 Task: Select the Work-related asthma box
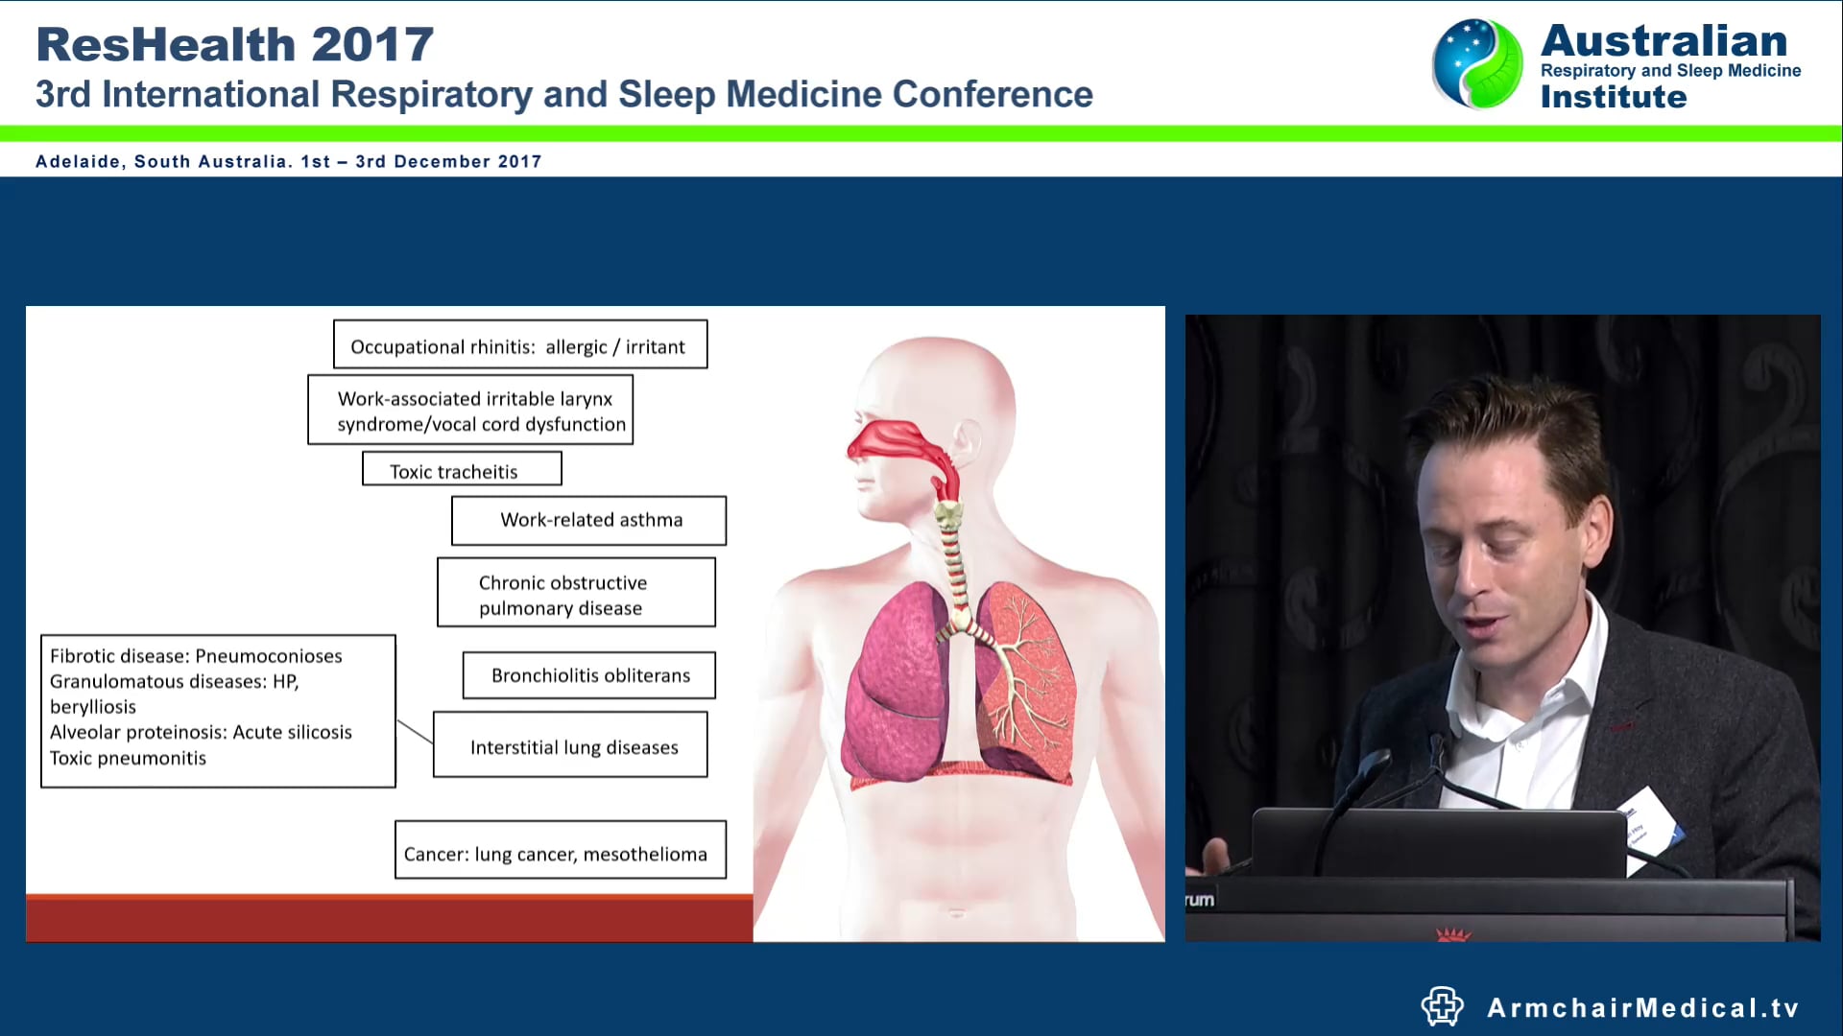tap(589, 520)
